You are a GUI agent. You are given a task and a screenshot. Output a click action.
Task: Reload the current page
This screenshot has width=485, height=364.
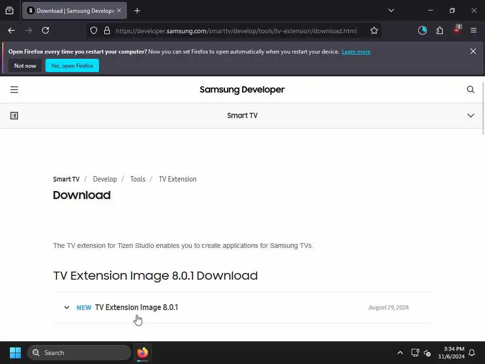point(45,31)
